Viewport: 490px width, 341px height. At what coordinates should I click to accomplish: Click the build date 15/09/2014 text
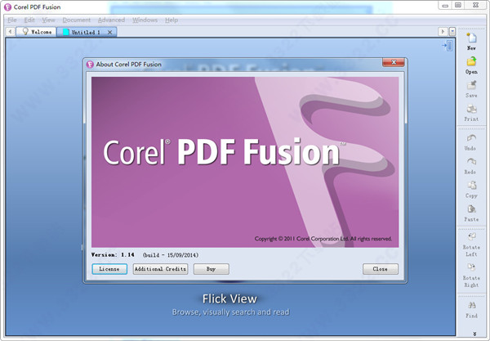(171, 255)
